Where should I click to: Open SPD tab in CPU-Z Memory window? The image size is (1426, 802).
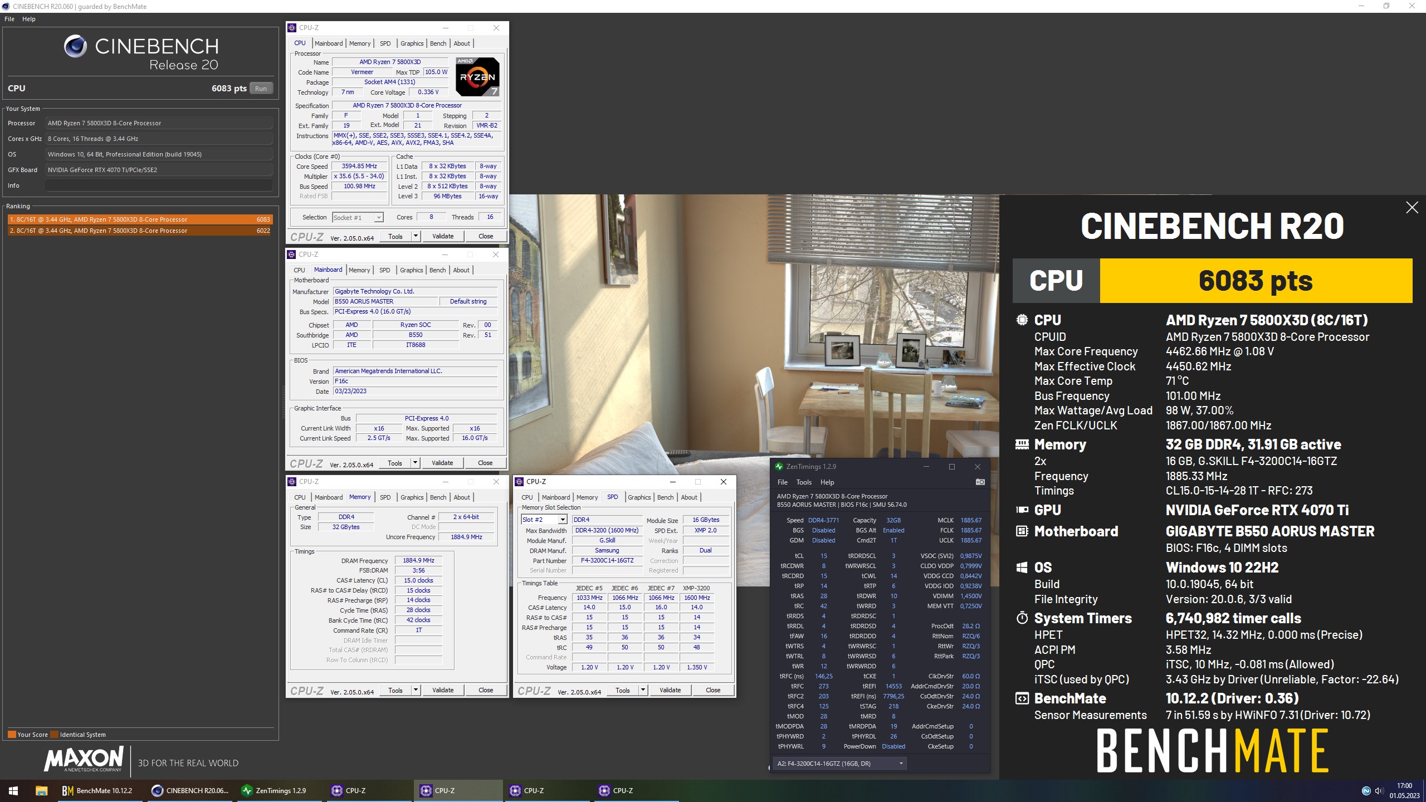385,497
